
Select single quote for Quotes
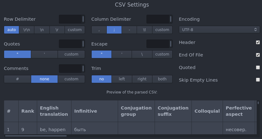44,54
